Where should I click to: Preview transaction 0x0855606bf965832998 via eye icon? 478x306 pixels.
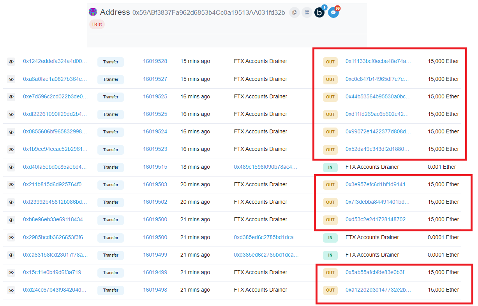click(11, 132)
